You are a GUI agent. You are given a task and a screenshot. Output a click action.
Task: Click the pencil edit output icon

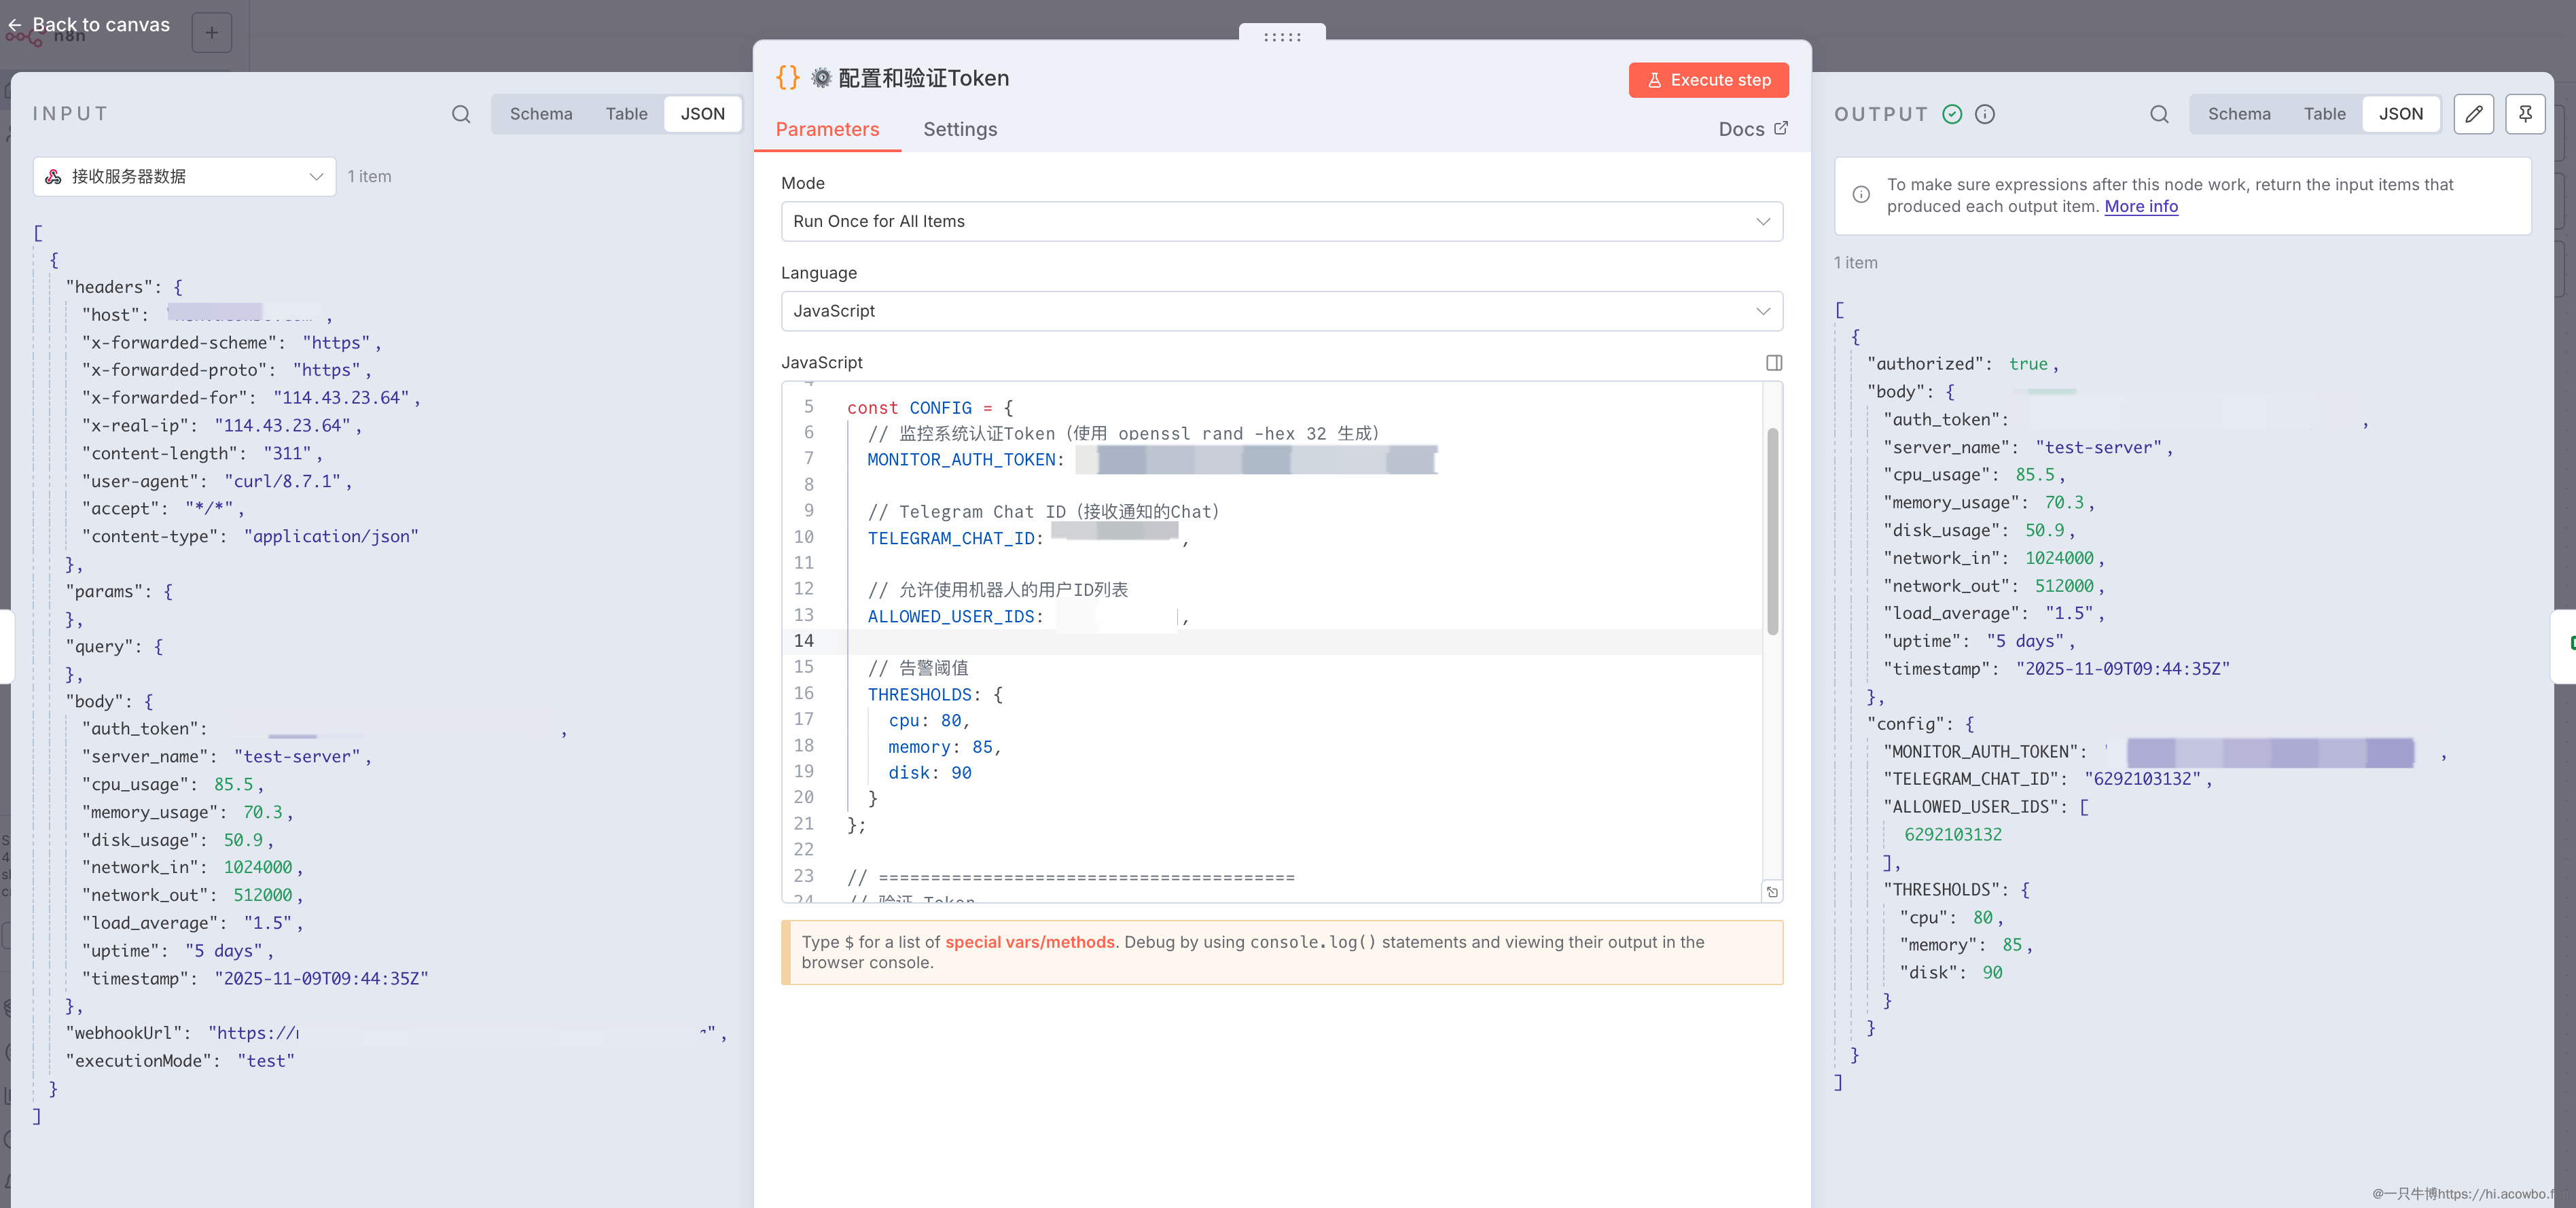[2473, 114]
